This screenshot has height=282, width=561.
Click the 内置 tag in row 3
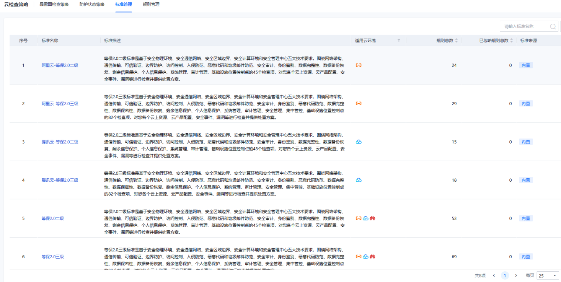click(526, 142)
